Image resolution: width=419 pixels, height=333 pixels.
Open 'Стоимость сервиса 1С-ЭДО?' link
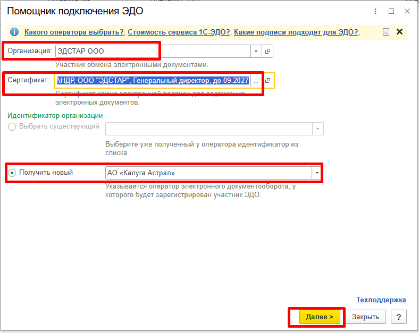[x=179, y=32]
